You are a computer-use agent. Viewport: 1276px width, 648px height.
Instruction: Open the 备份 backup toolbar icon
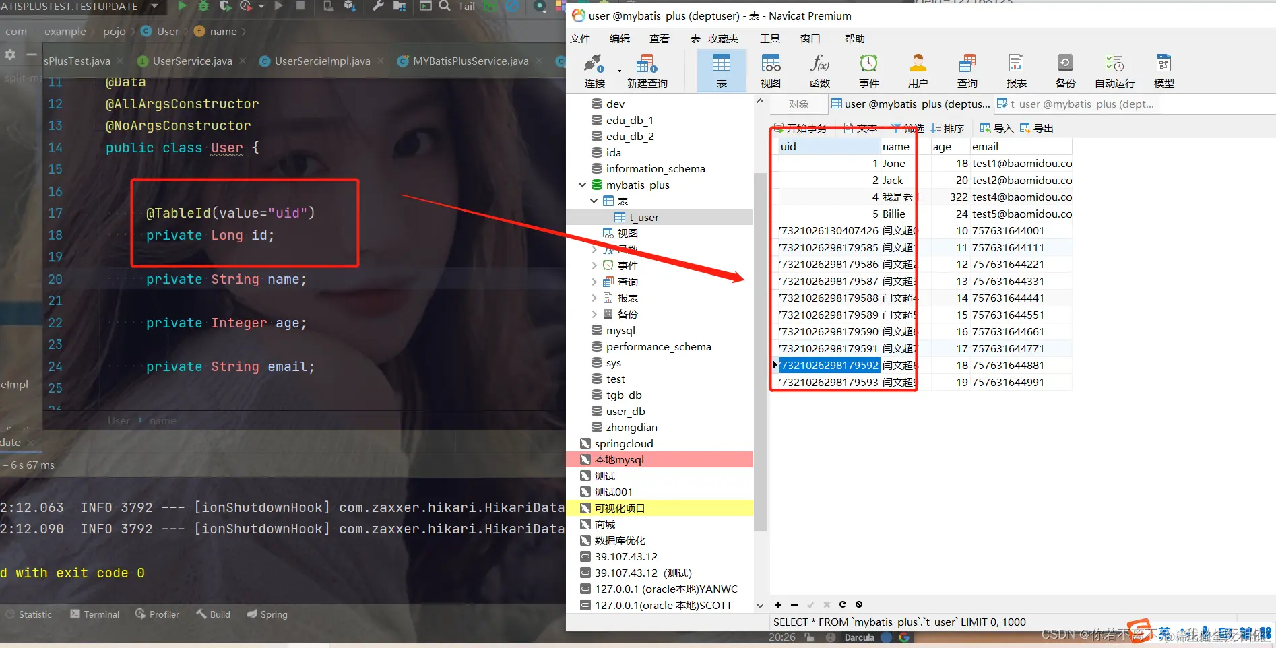(x=1066, y=71)
